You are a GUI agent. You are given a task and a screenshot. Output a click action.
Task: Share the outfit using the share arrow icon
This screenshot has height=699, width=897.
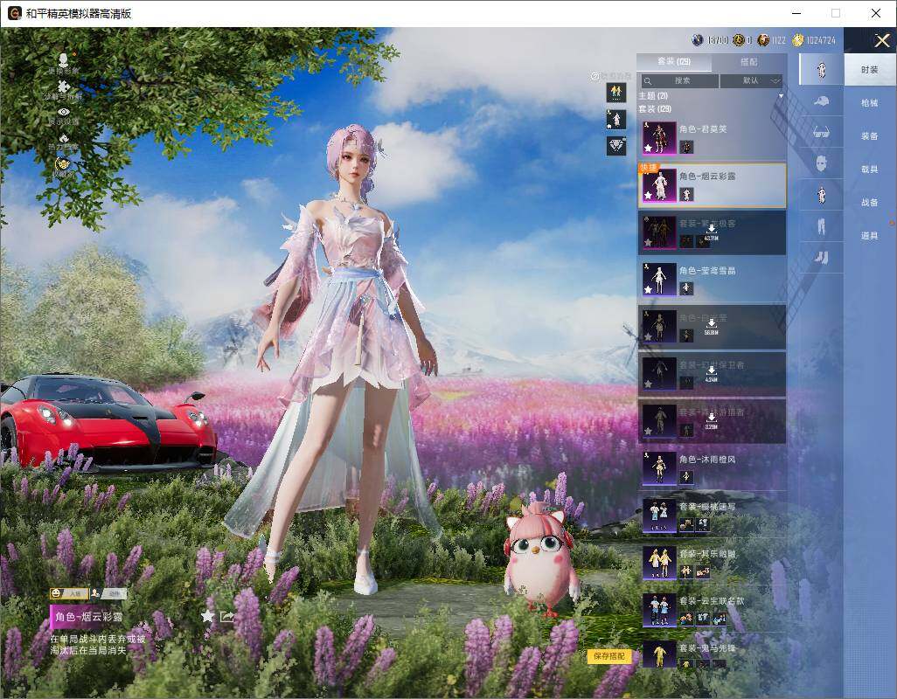coord(227,616)
